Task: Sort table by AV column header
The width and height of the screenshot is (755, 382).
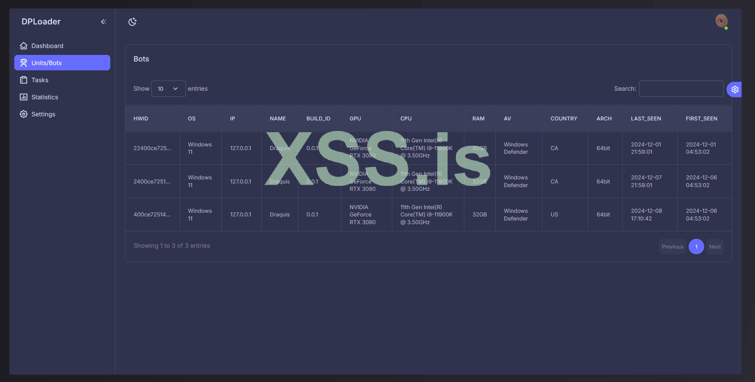Action: coord(519,118)
